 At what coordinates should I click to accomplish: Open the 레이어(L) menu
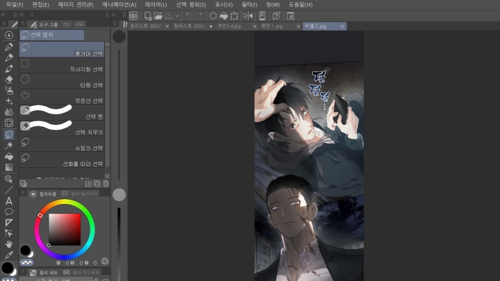(156, 4)
